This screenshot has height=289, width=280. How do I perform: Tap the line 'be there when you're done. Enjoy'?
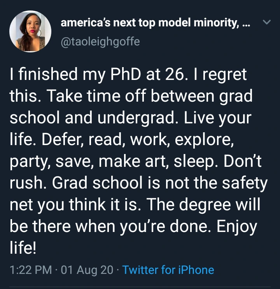click(x=133, y=227)
